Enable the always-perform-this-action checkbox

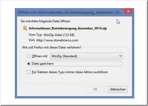click(x=28, y=72)
